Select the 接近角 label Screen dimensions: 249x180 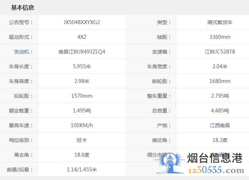(x=161, y=140)
